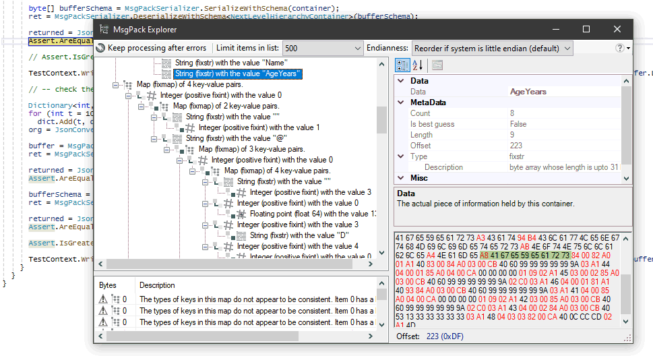Click the map icon in the first error row

click(x=115, y=299)
